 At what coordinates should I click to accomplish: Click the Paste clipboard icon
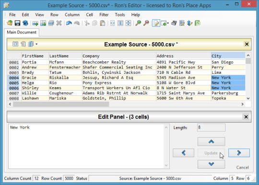click(x=103, y=23)
